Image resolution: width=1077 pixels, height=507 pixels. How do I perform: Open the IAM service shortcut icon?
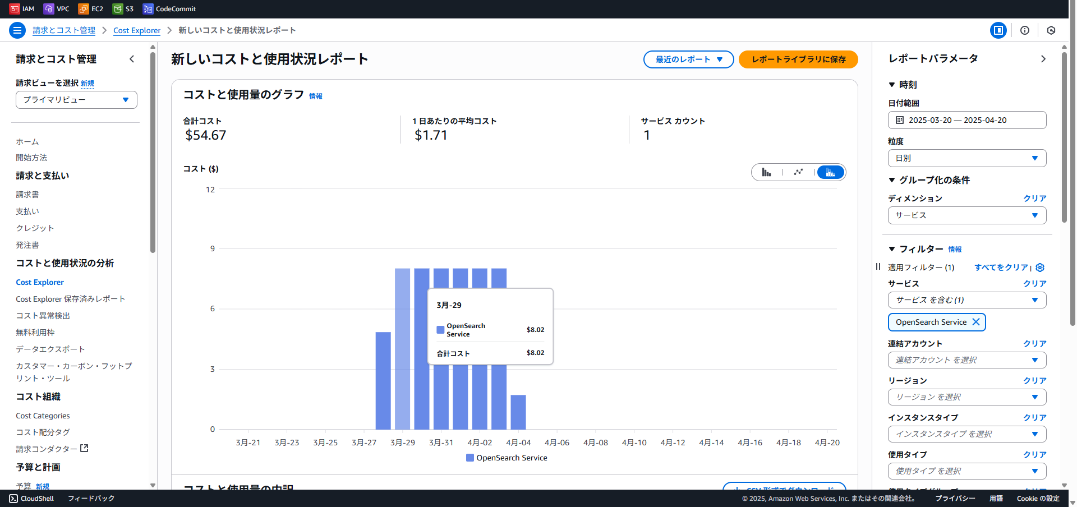[15, 9]
